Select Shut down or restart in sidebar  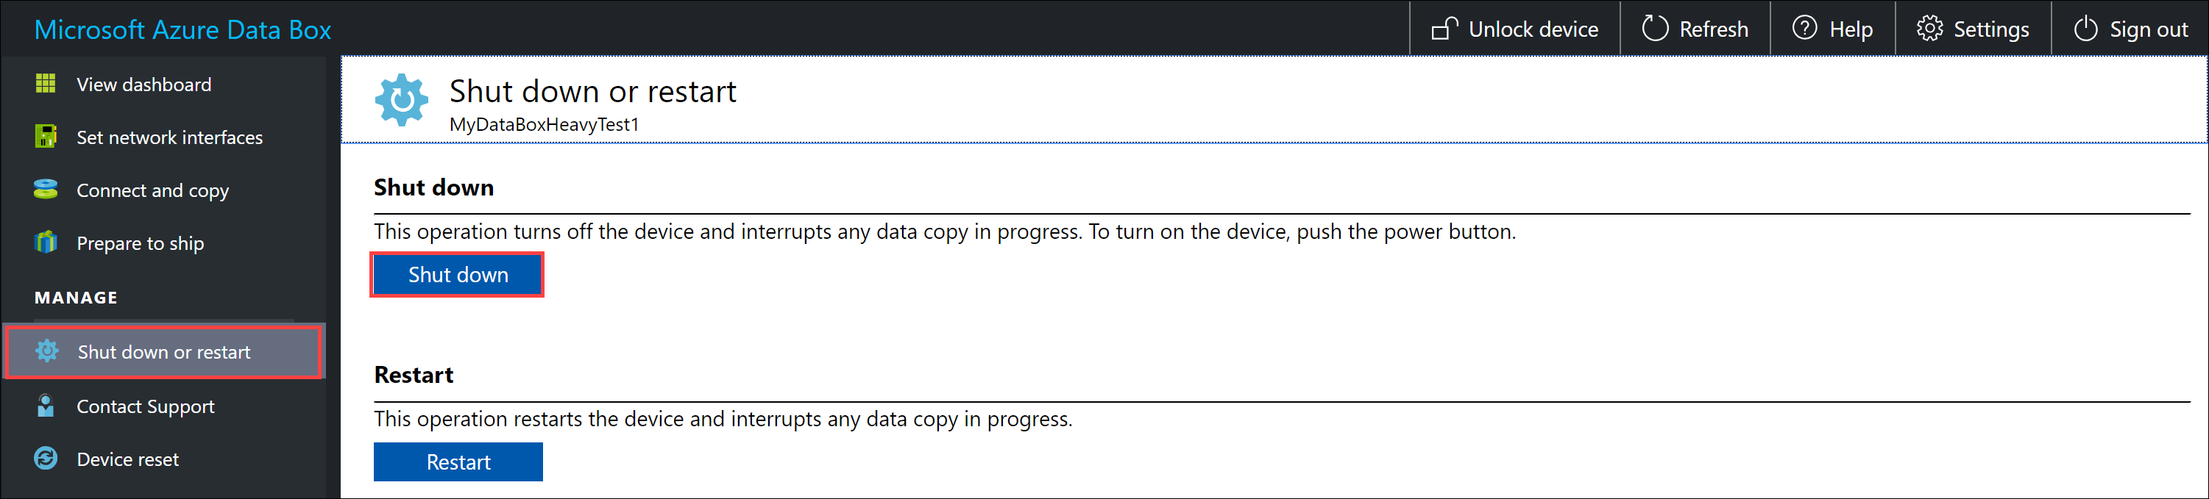pyautogui.click(x=163, y=351)
